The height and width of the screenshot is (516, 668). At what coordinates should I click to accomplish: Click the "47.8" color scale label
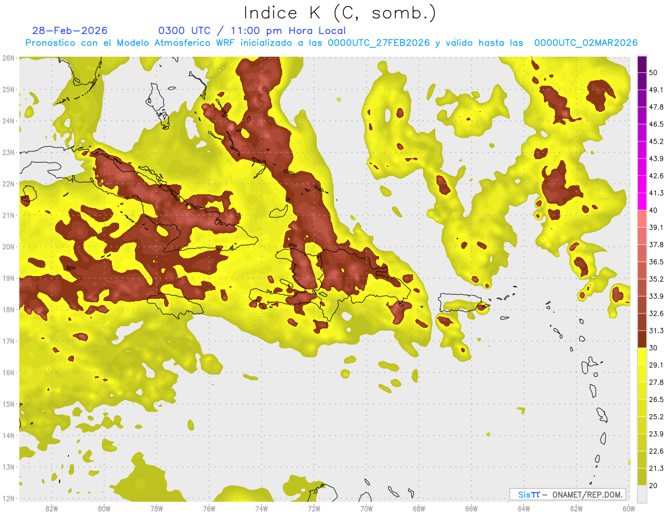point(656,107)
